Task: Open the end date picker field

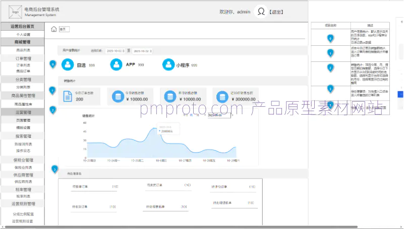Action: coord(142,51)
